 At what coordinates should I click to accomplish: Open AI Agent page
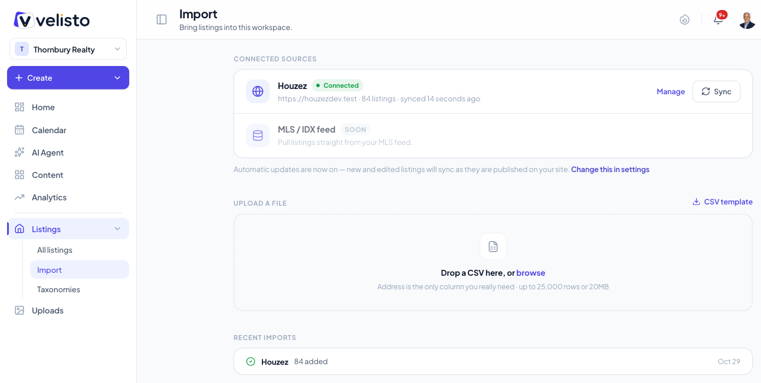[68, 152]
